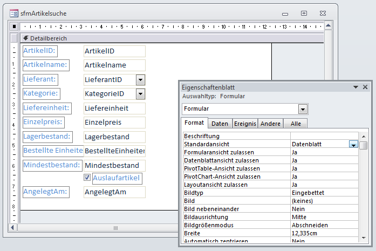Click the sfmArtikelsuche form window icon

tap(13, 13)
